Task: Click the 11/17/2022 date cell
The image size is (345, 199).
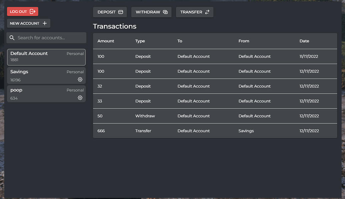Action: [x=309, y=57]
